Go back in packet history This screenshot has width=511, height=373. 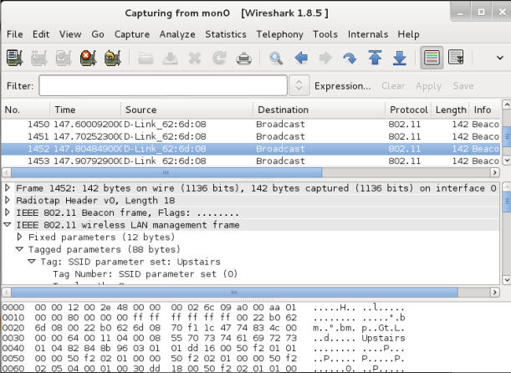301,58
